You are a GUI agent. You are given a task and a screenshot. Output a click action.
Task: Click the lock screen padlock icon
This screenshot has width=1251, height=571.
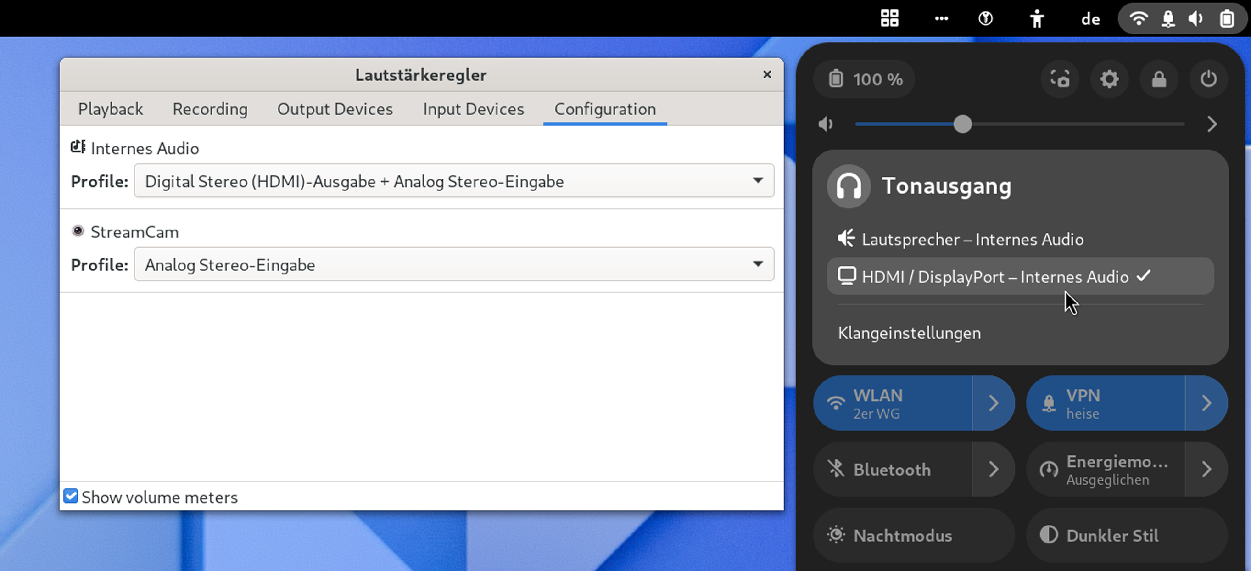coord(1159,79)
